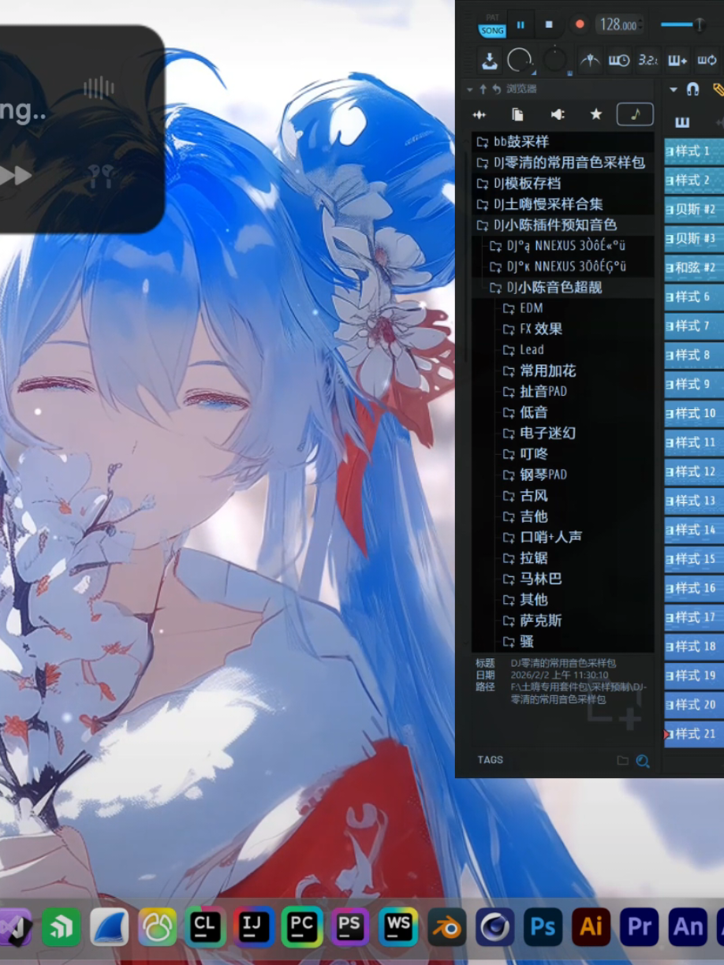Adjust the main volume slider

point(683,24)
